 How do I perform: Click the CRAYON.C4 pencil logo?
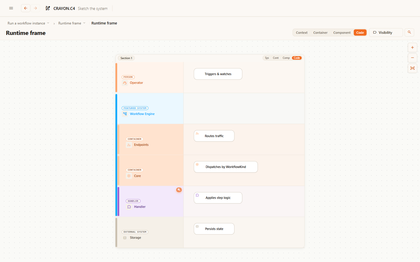[x=48, y=8]
